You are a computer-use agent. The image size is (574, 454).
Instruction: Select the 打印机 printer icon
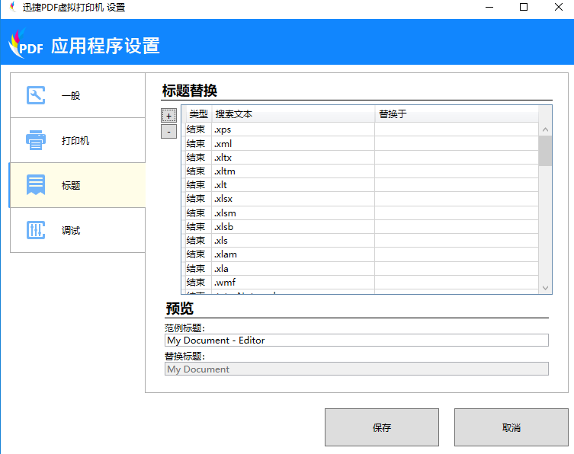point(36,140)
